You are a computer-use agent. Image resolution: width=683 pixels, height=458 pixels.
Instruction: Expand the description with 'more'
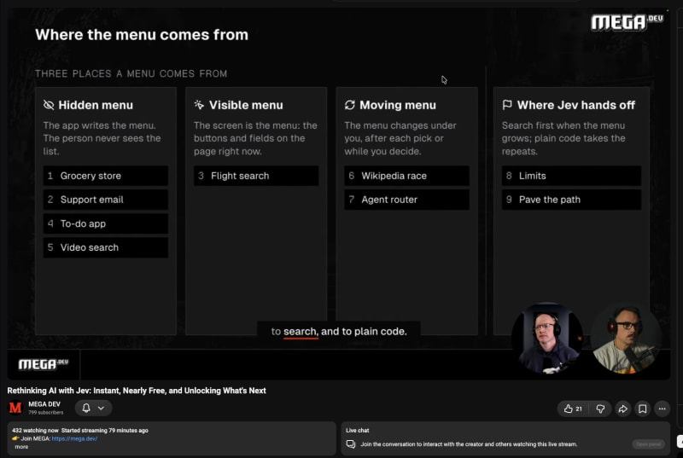click(x=21, y=447)
